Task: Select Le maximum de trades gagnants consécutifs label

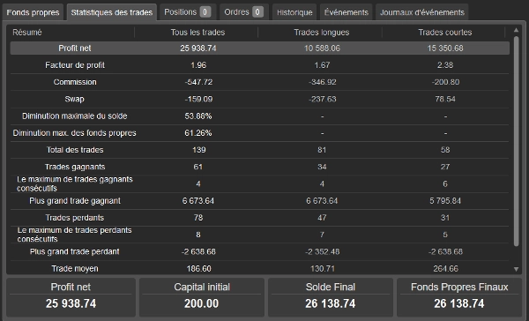Action: tap(75, 183)
